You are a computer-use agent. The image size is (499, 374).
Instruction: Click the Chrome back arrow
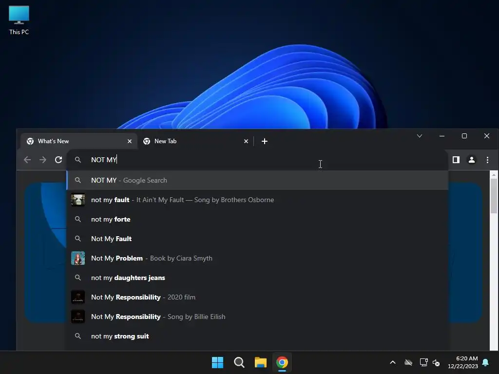(27, 160)
